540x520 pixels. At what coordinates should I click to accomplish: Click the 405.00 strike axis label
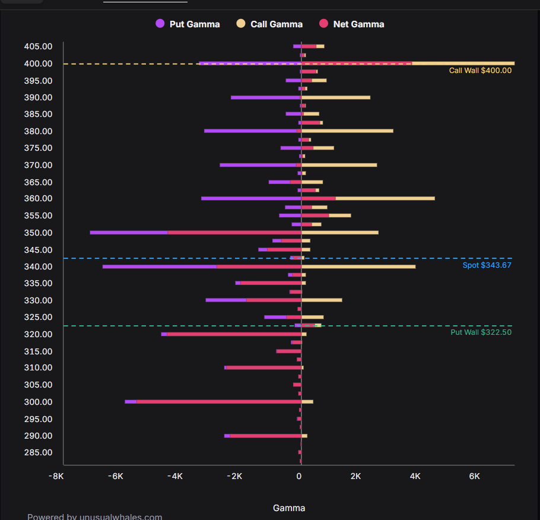click(x=38, y=46)
